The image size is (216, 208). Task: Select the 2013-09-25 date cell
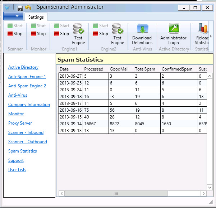[x=71, y=83]
